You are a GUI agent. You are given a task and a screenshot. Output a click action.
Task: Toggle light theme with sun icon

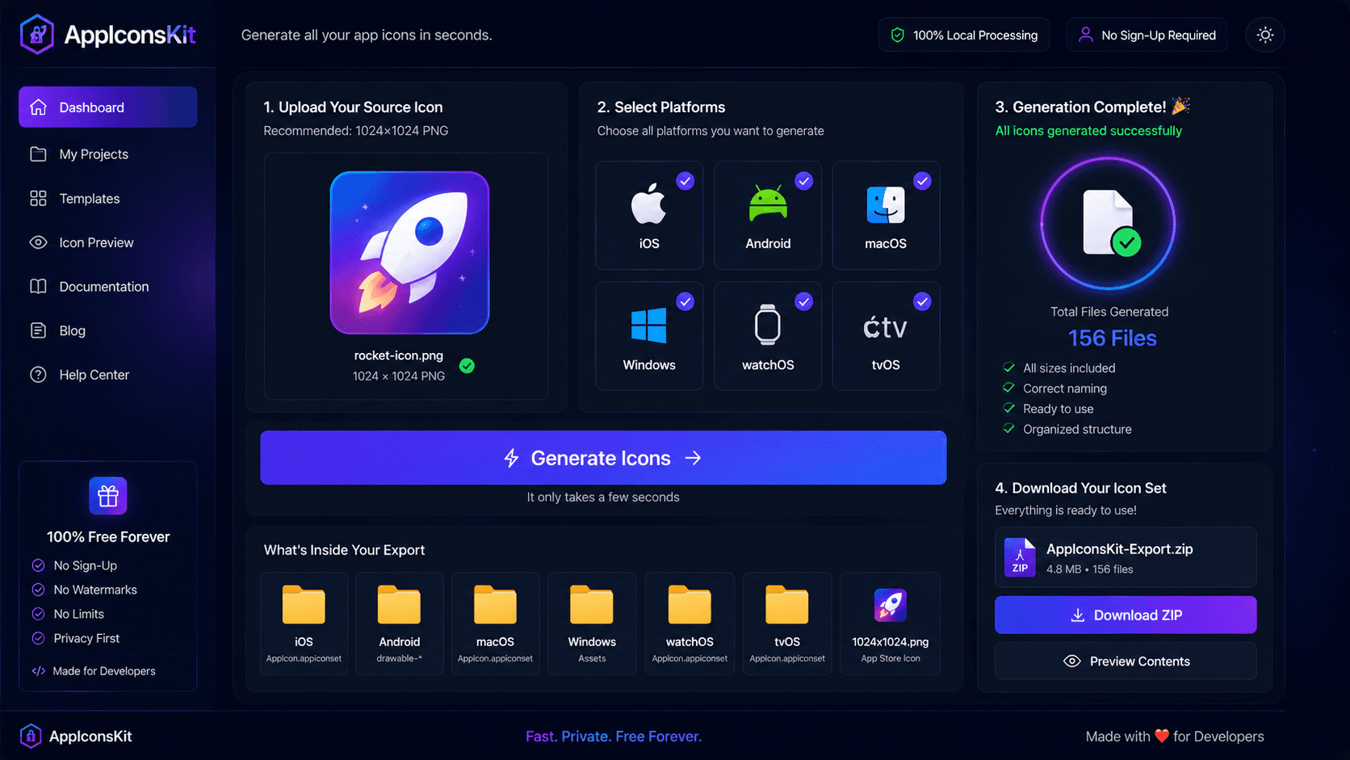[1265, 35]
